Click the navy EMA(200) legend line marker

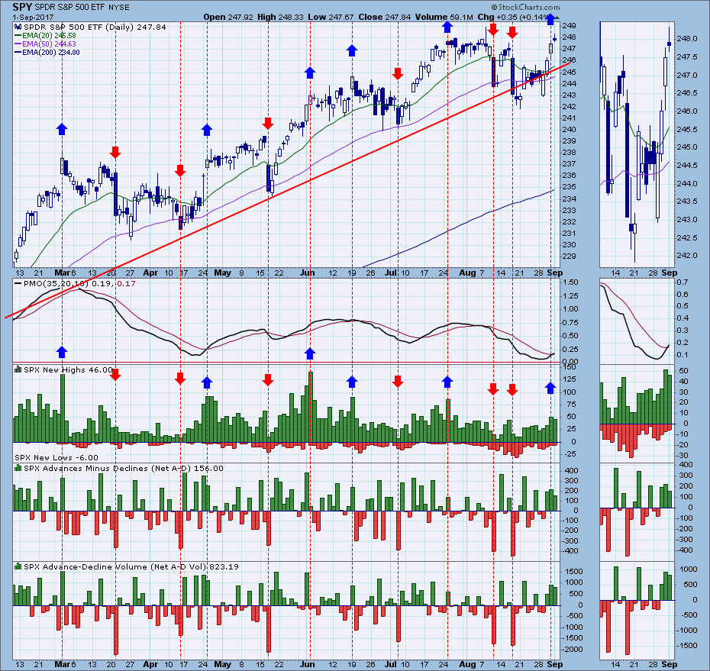coord(18,52)
